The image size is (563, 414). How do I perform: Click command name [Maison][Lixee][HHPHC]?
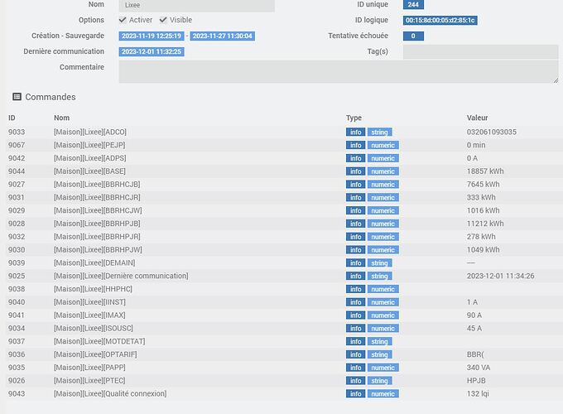(93, 289)
